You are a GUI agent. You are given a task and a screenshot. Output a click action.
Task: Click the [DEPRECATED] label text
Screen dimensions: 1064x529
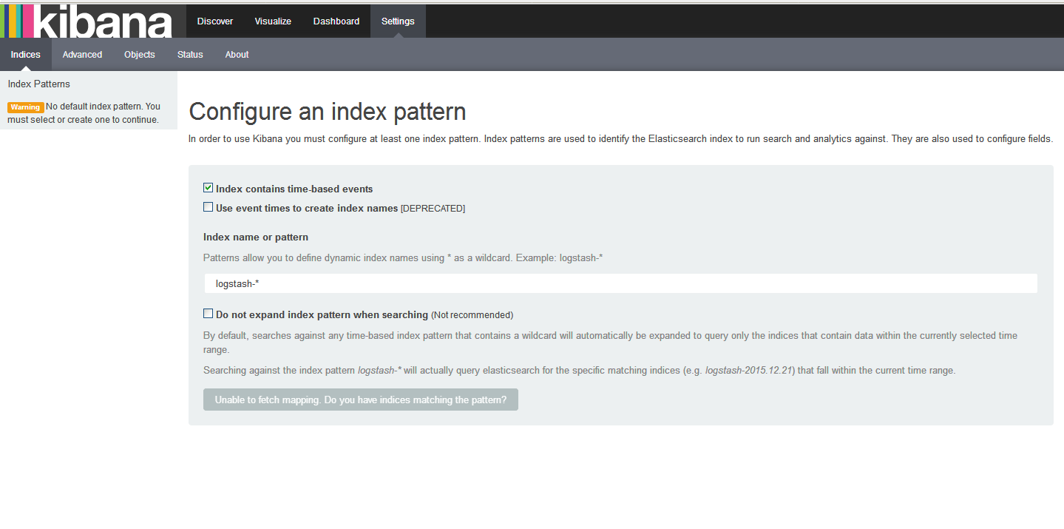(433, 209)
